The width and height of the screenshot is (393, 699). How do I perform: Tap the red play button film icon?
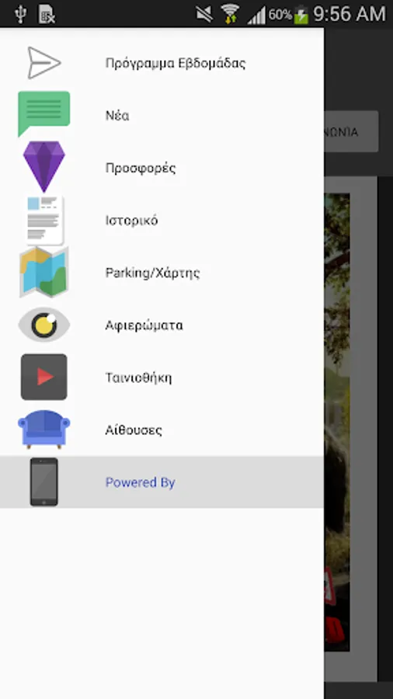pos(43,377)
